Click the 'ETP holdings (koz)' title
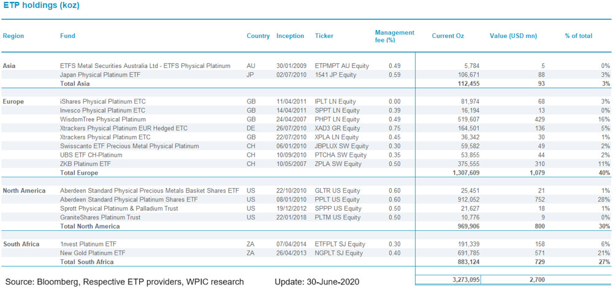The image size is (613, 288). (x=41, y=7)
